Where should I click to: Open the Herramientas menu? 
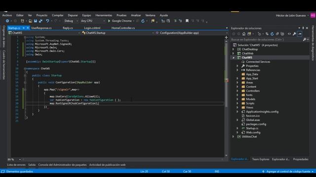104,15
